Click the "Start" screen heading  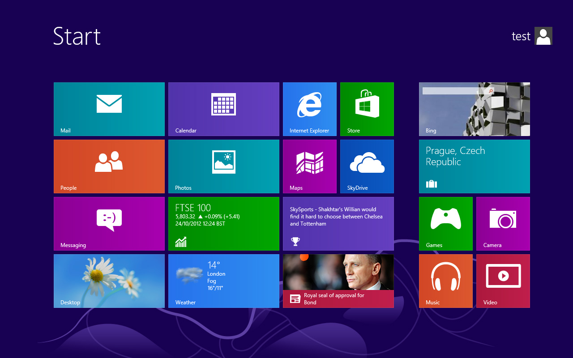point(77,36)
